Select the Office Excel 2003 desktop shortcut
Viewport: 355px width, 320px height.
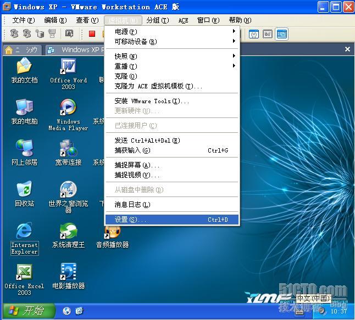coord(24,280)
